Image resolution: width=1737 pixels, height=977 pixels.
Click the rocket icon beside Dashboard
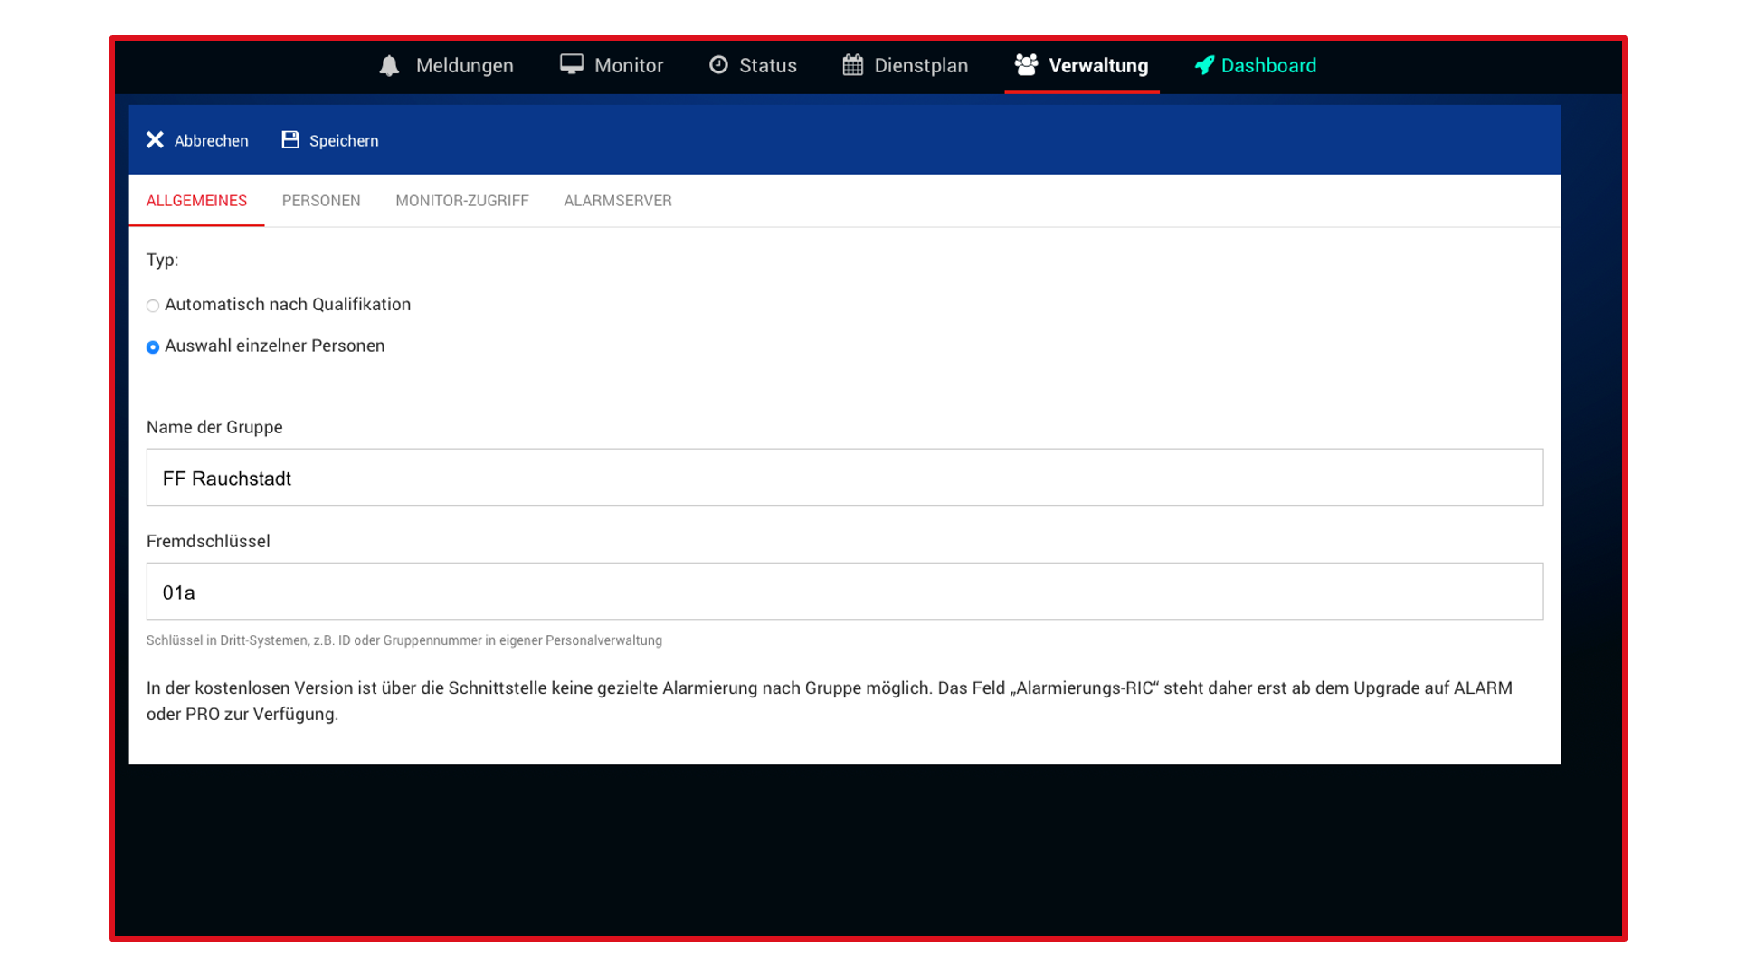[x=1204, y=65]
